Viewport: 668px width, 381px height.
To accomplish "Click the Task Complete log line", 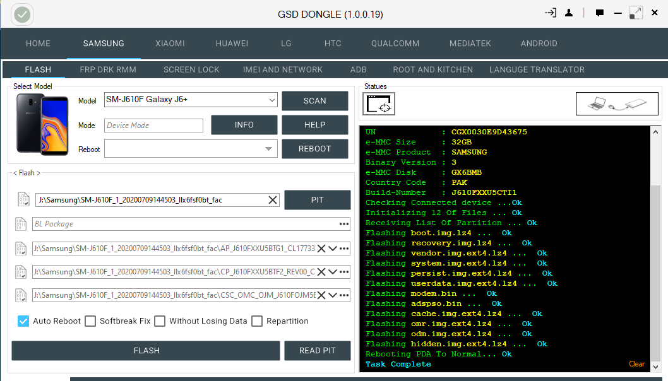I will coord(398,365).
